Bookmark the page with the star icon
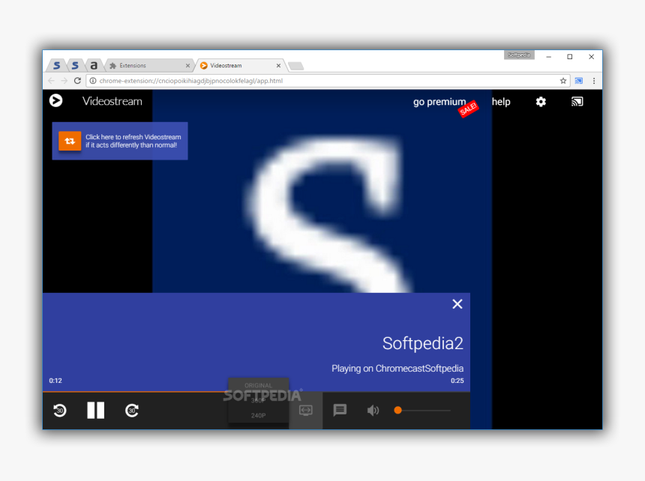The image size is (645, 481). click(562, 80)
